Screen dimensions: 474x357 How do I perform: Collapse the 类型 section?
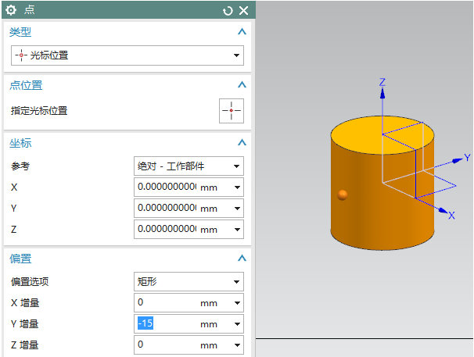pos(242,31)
